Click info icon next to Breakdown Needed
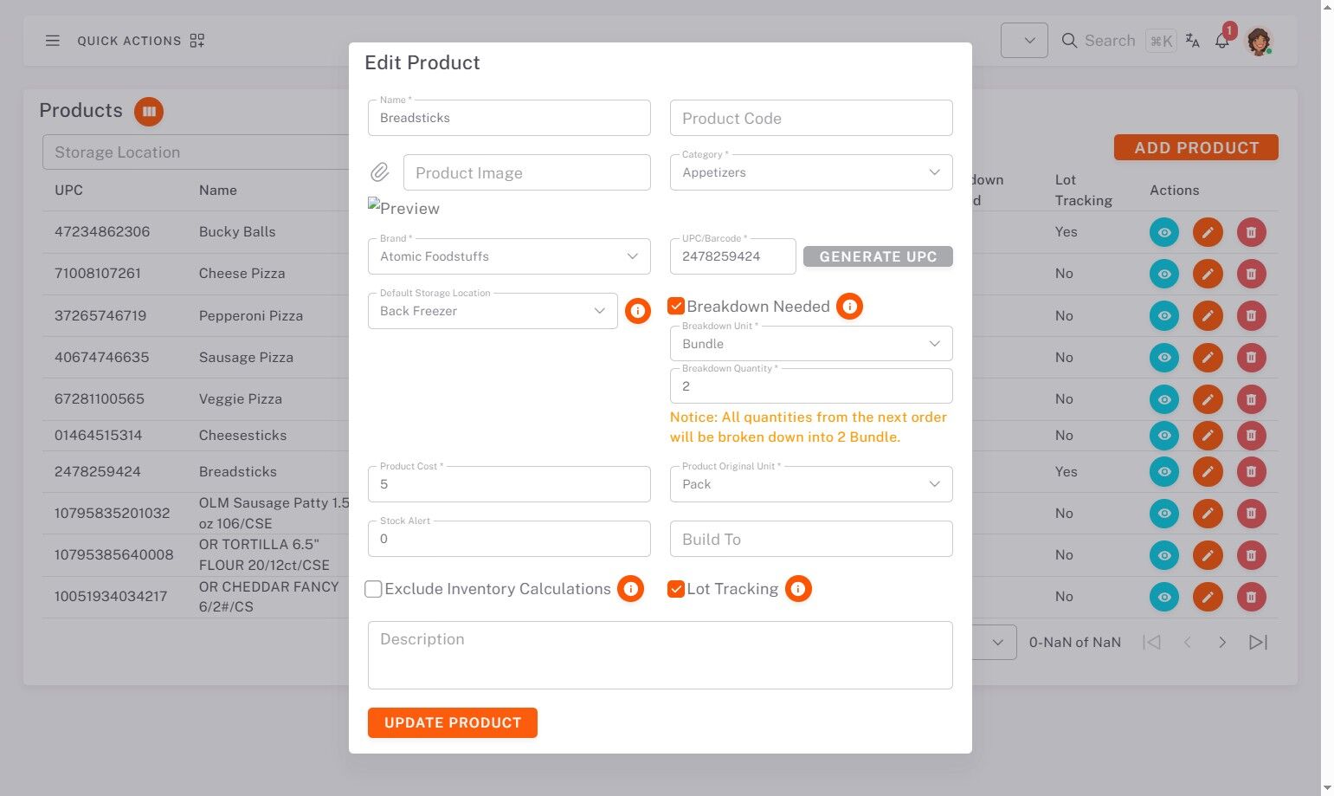The image size is (1334, 796). [849, 307]
